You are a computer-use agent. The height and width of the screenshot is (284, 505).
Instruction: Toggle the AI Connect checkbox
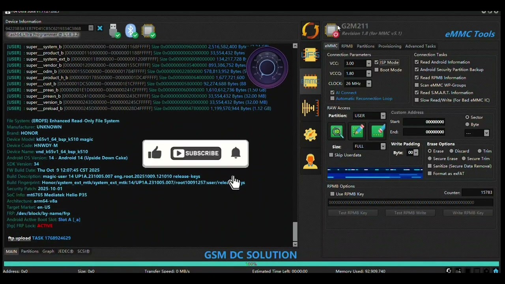[332, 93]
